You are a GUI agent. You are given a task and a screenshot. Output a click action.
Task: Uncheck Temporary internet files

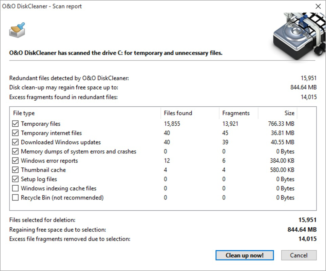pyautogui.click(x=15, y=133)
